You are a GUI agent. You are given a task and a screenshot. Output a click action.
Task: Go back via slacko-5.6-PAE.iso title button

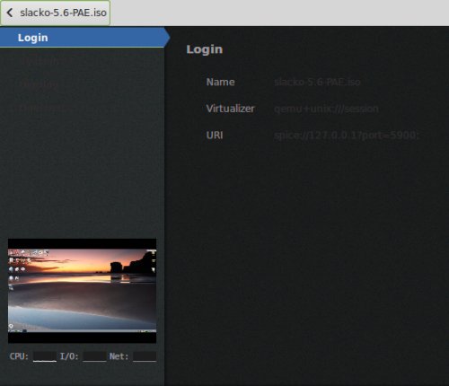point(56,13)
